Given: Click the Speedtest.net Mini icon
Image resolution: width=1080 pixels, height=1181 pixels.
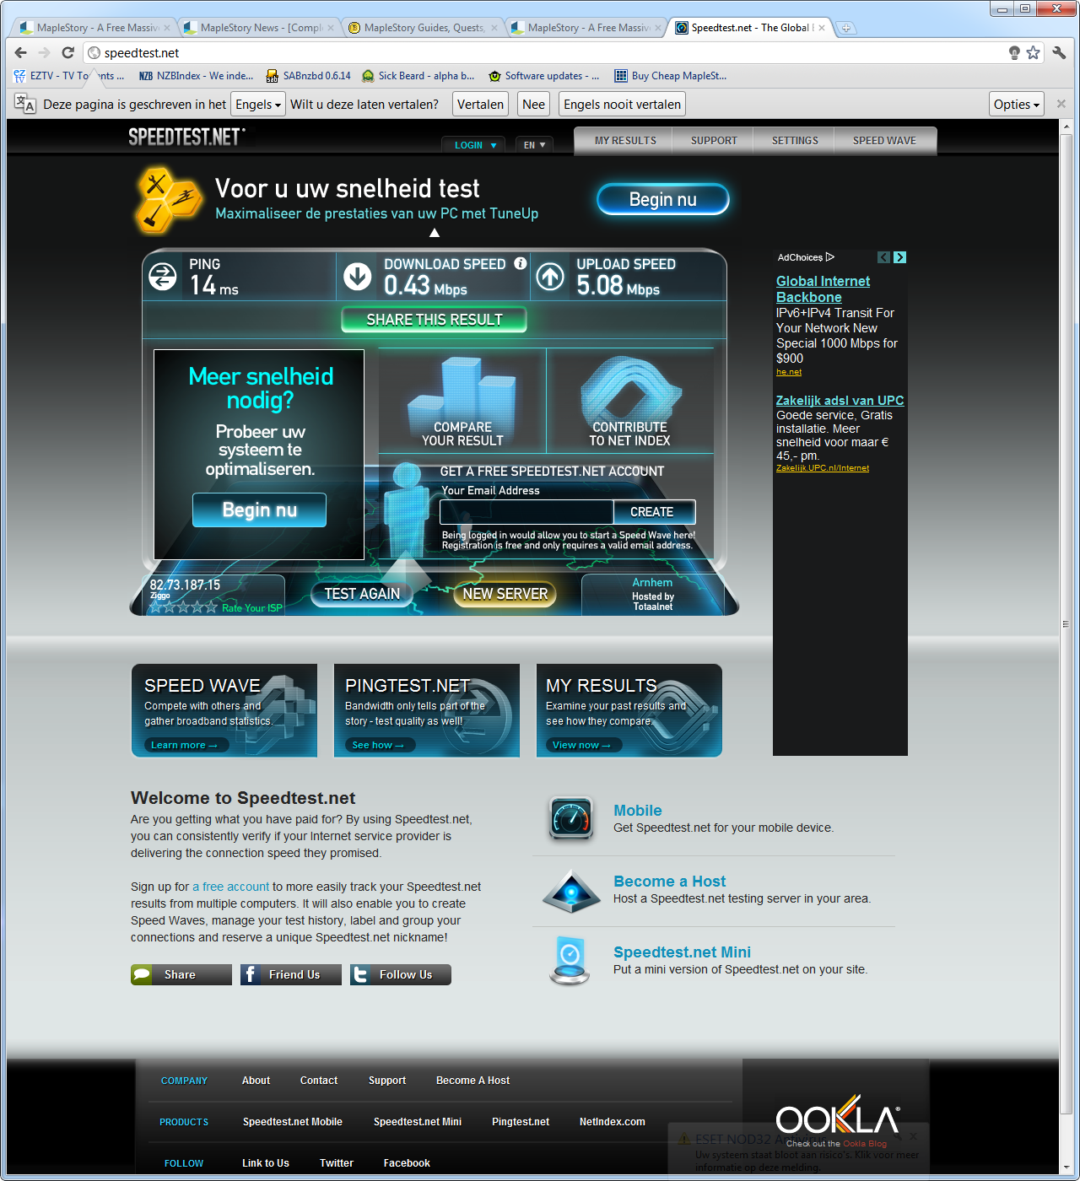Looking at the screenshot, I should pyautogui.click(x=570, y=960).
